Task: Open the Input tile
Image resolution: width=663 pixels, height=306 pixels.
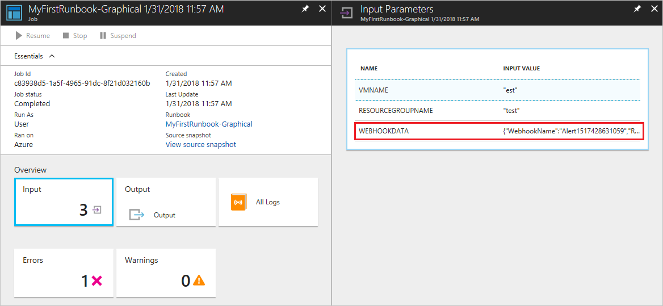Action: (64, 202)
